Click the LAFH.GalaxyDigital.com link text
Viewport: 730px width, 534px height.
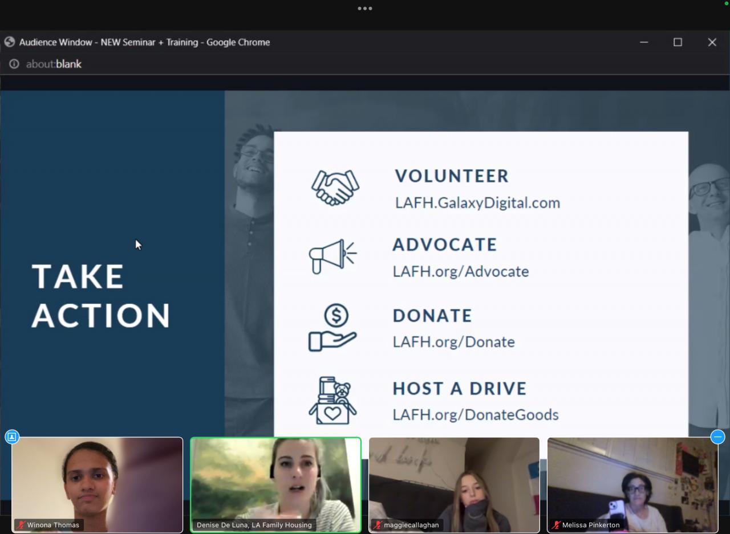point(477,203)
